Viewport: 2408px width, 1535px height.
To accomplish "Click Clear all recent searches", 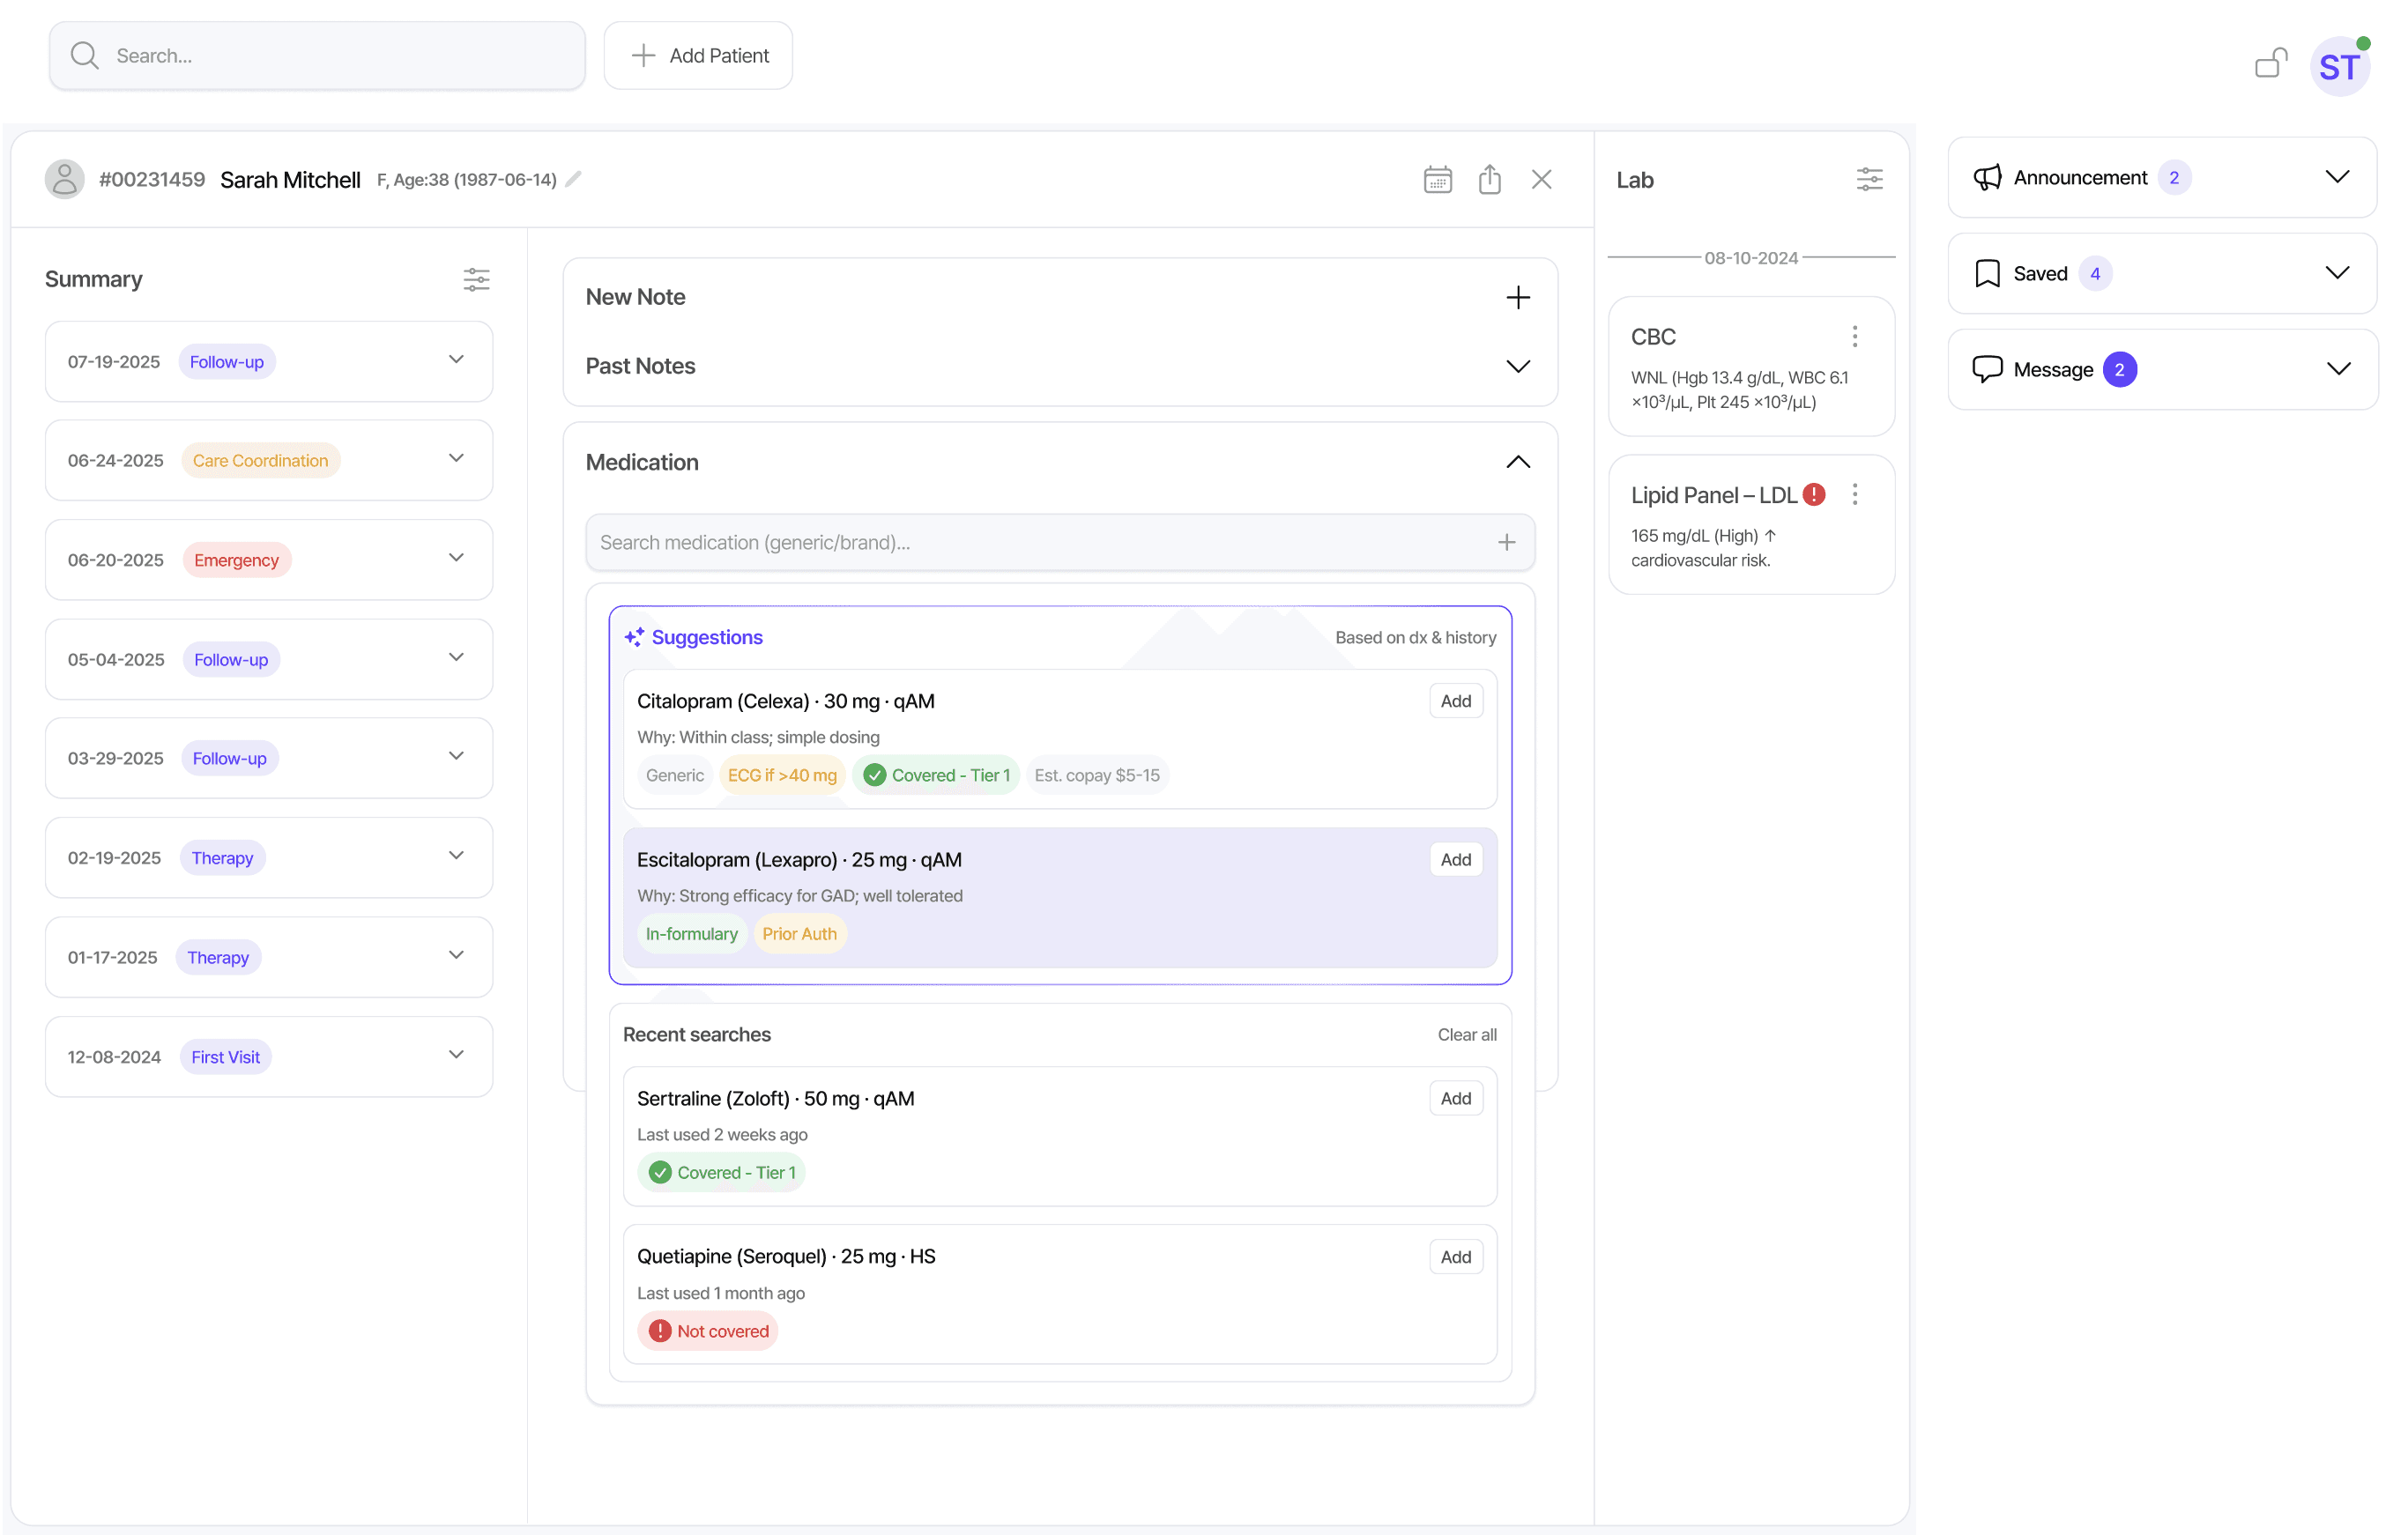I will point(1466,1034).
